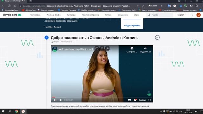
Task: Click the video progress bar
Action: point(102,97)
